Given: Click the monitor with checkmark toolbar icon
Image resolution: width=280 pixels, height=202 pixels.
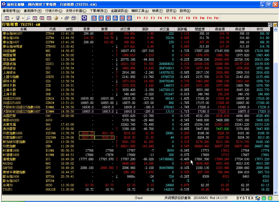Looking at the screenshot, I should point(18,18).
